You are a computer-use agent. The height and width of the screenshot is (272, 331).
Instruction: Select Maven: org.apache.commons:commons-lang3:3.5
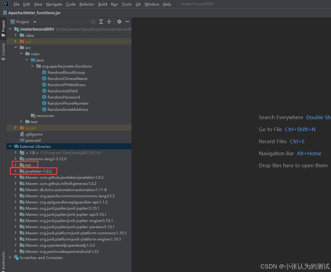tap(70, 196)
